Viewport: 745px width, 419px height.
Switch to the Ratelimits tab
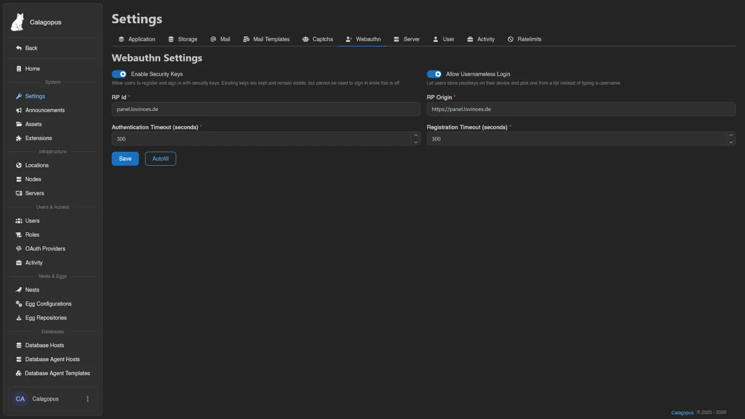[x=525, y=39]
